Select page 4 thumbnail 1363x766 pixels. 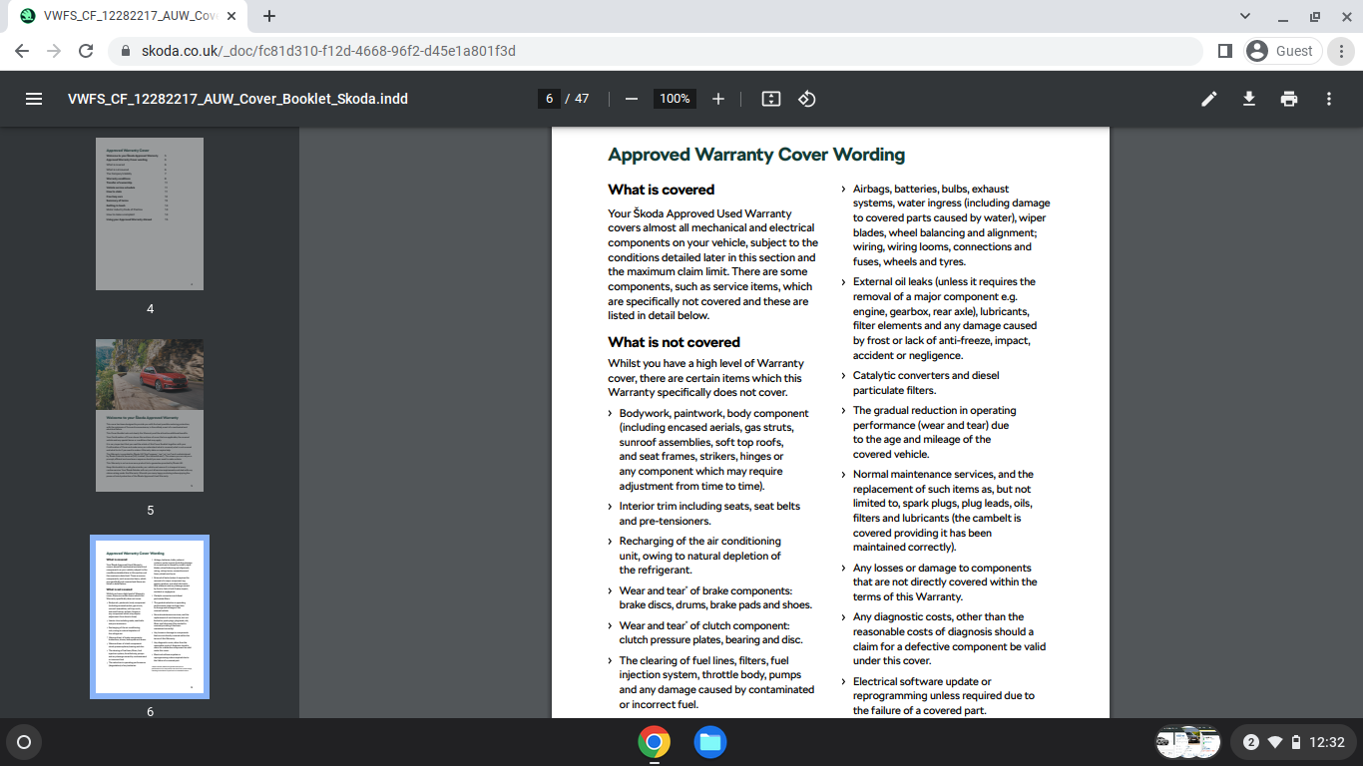pyautogui.click(x=150, y=213)
